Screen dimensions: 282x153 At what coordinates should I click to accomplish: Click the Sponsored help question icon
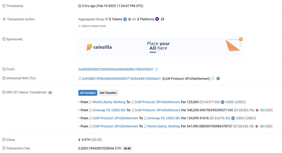click(x=4, y=39)
